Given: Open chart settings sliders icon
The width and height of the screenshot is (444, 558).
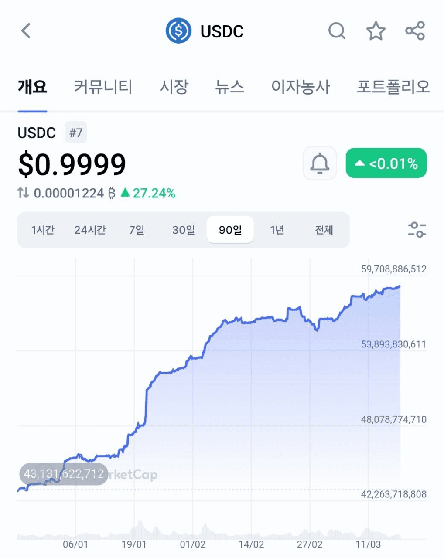Looking at the screenshot, I should 417,230.
